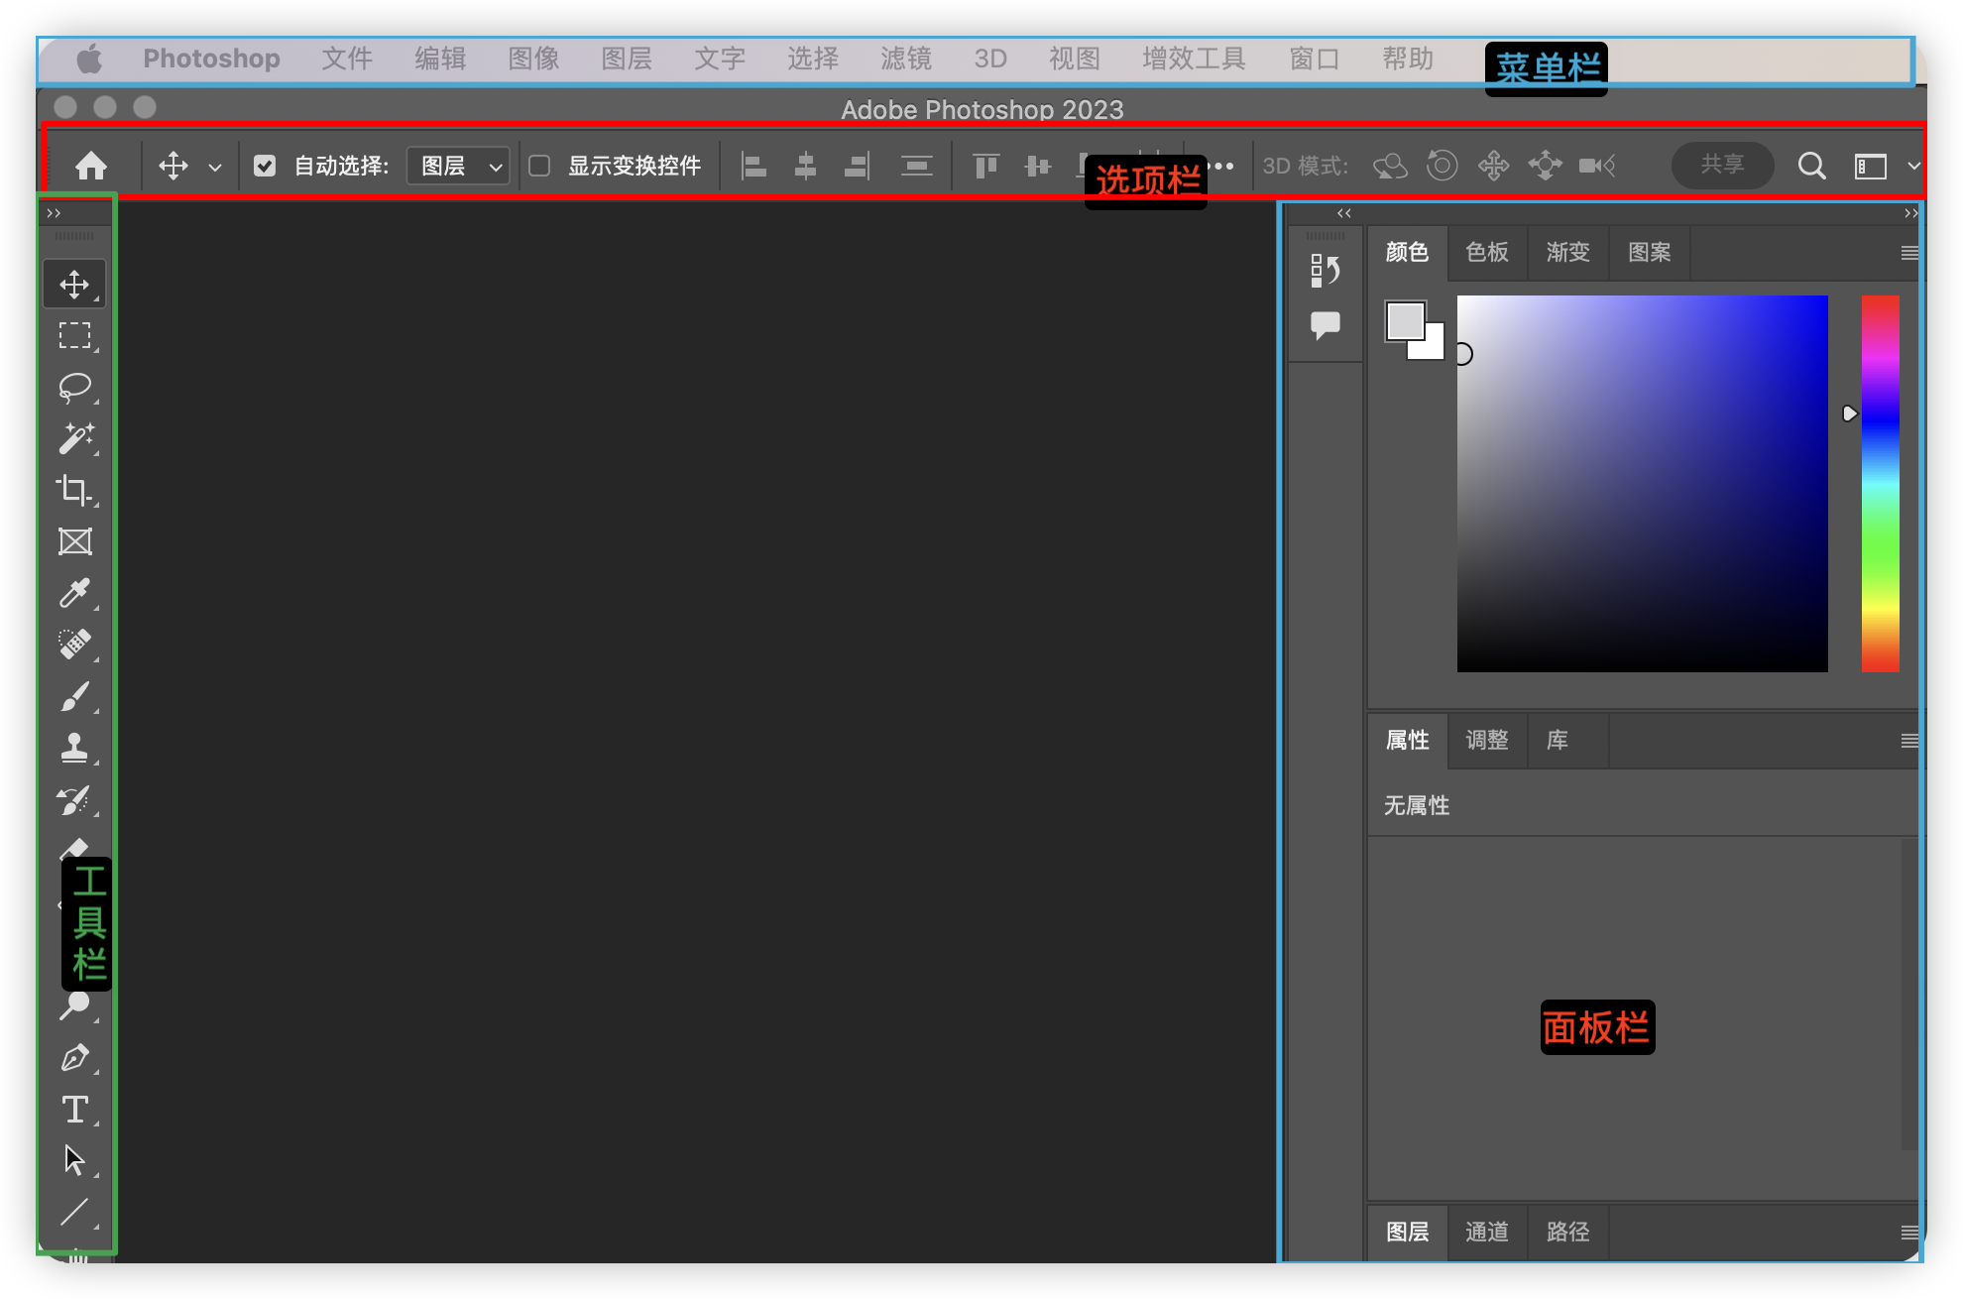Switch to the 色板 tab
The image size is (1963, 1299).
coord(1487,253)
